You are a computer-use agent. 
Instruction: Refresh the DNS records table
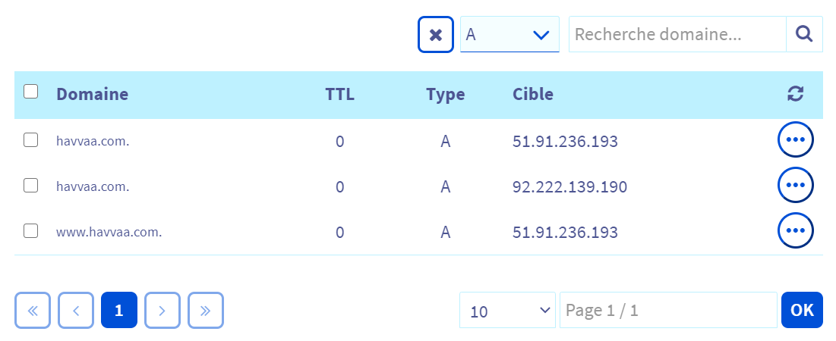pyautogui.click(x=795, y=94)
